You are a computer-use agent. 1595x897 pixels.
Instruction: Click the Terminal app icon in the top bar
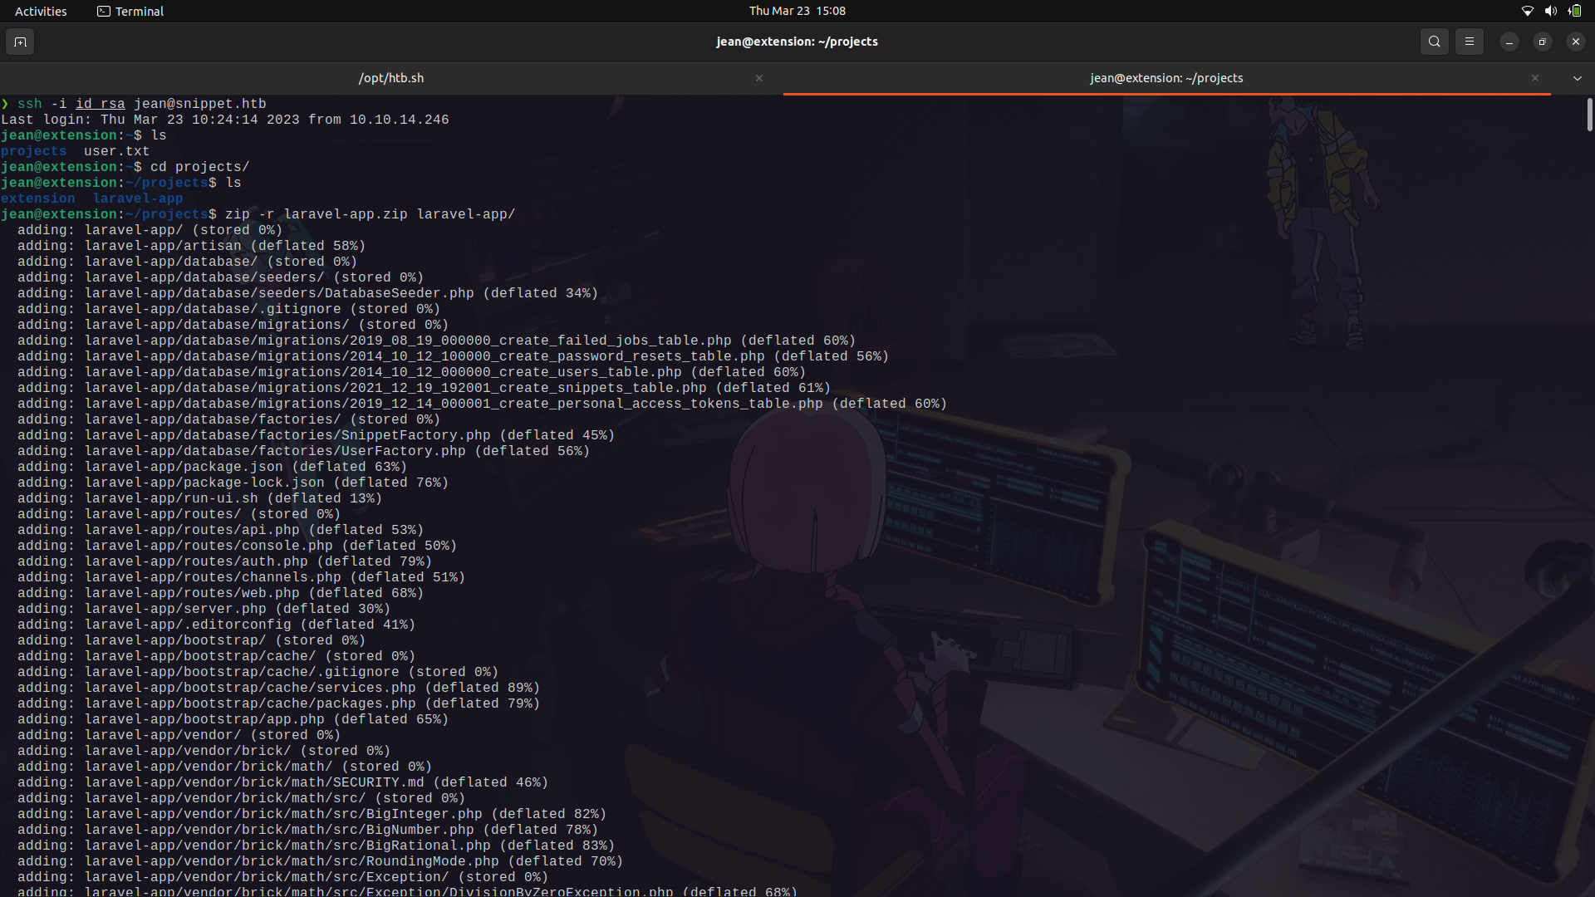pos(105,11)
